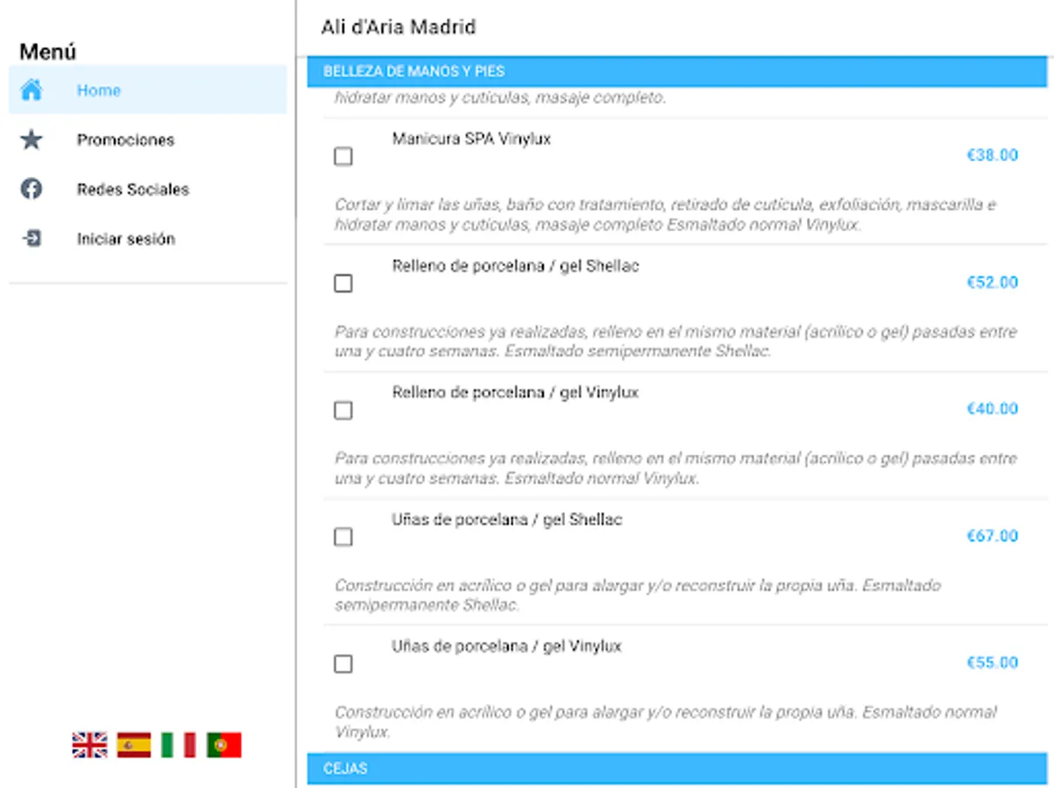Choose the Italian flag language icon

click(x=179, y=745)
